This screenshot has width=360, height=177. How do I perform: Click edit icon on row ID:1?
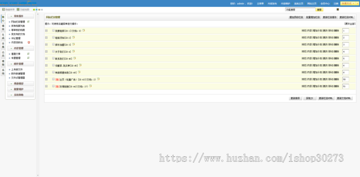[84, 30]
